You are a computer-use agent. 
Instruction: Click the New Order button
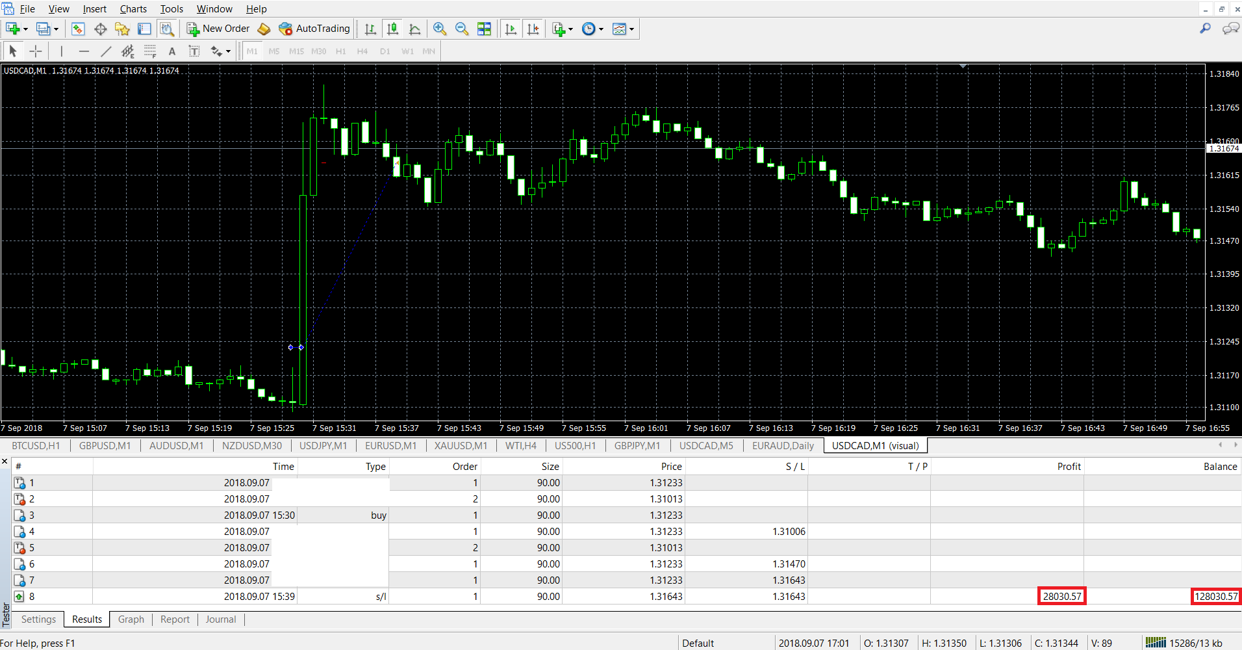pyautogui.click(x=218, y=29)
